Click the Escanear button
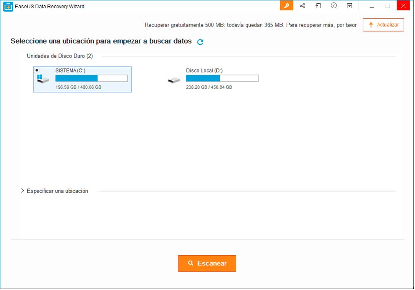Screen dimensions: 415x290 pos(207,264)
